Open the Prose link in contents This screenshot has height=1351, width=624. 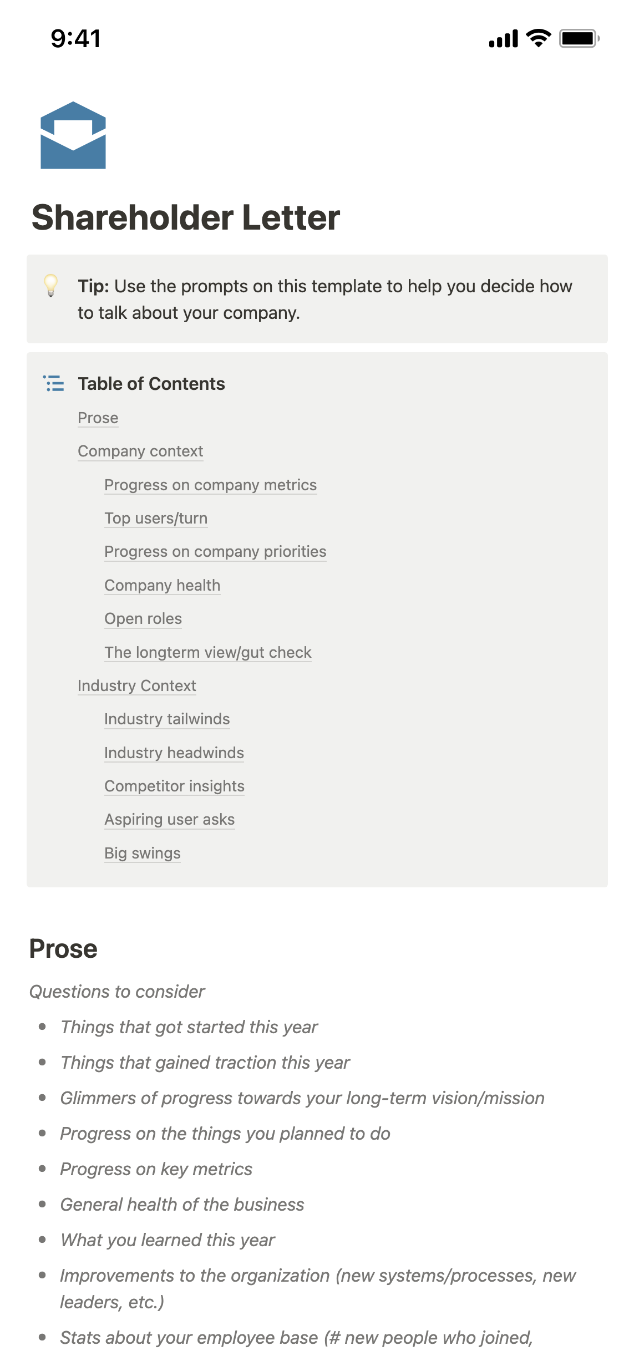tap(98, 418)
